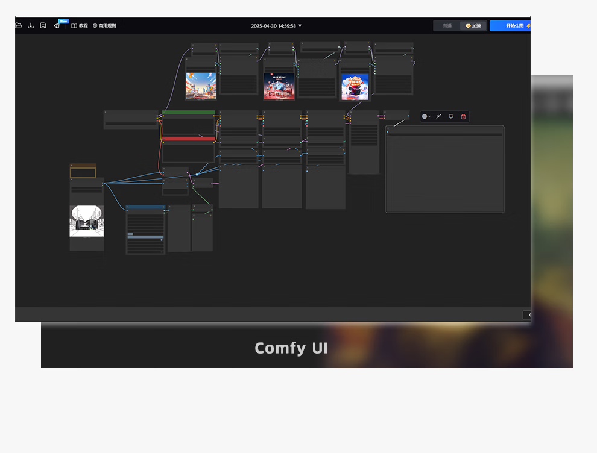The width and height of the screenshot is (597, 453).
Task: Click the bypass node icon in floating toolbar
Action: (438, 116)
